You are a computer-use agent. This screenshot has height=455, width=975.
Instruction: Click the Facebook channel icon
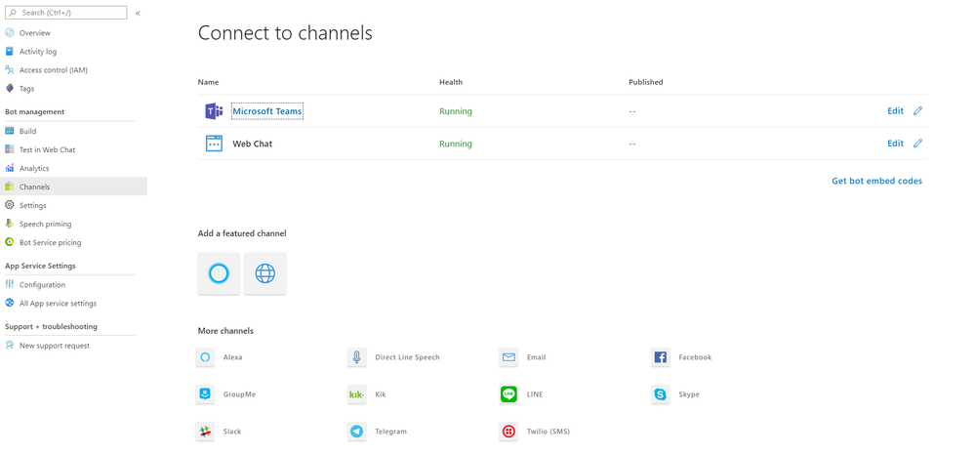(661, 357)
